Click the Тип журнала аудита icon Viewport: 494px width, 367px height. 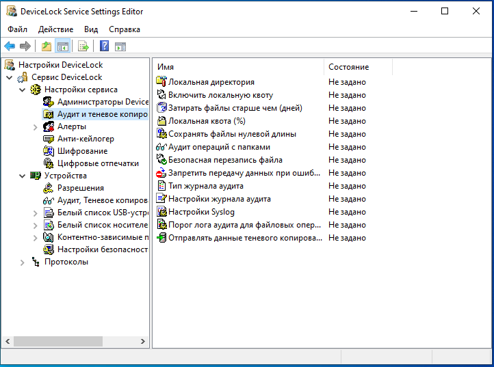point(161,186)
